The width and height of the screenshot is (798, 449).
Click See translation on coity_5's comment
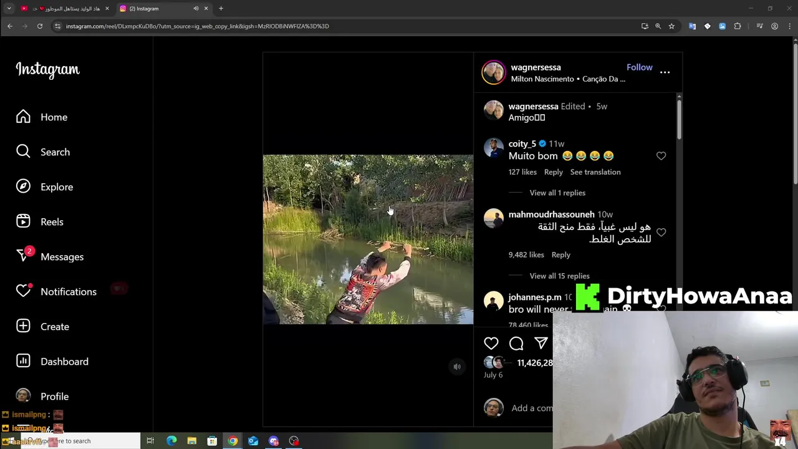(x=595, y=172)
